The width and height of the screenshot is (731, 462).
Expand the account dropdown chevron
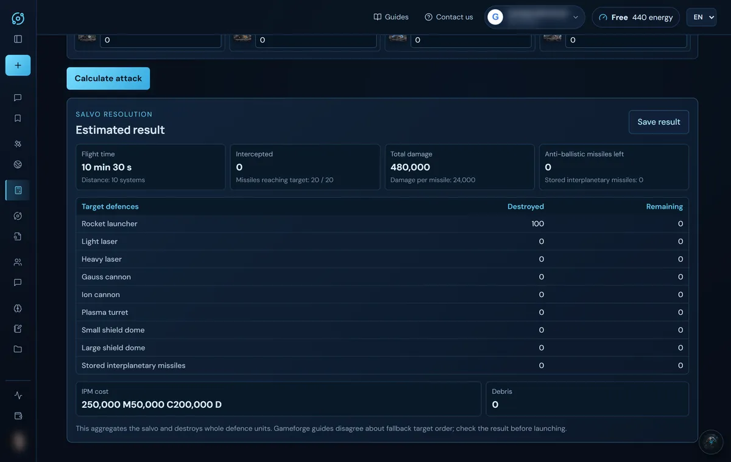pos(576,17)
